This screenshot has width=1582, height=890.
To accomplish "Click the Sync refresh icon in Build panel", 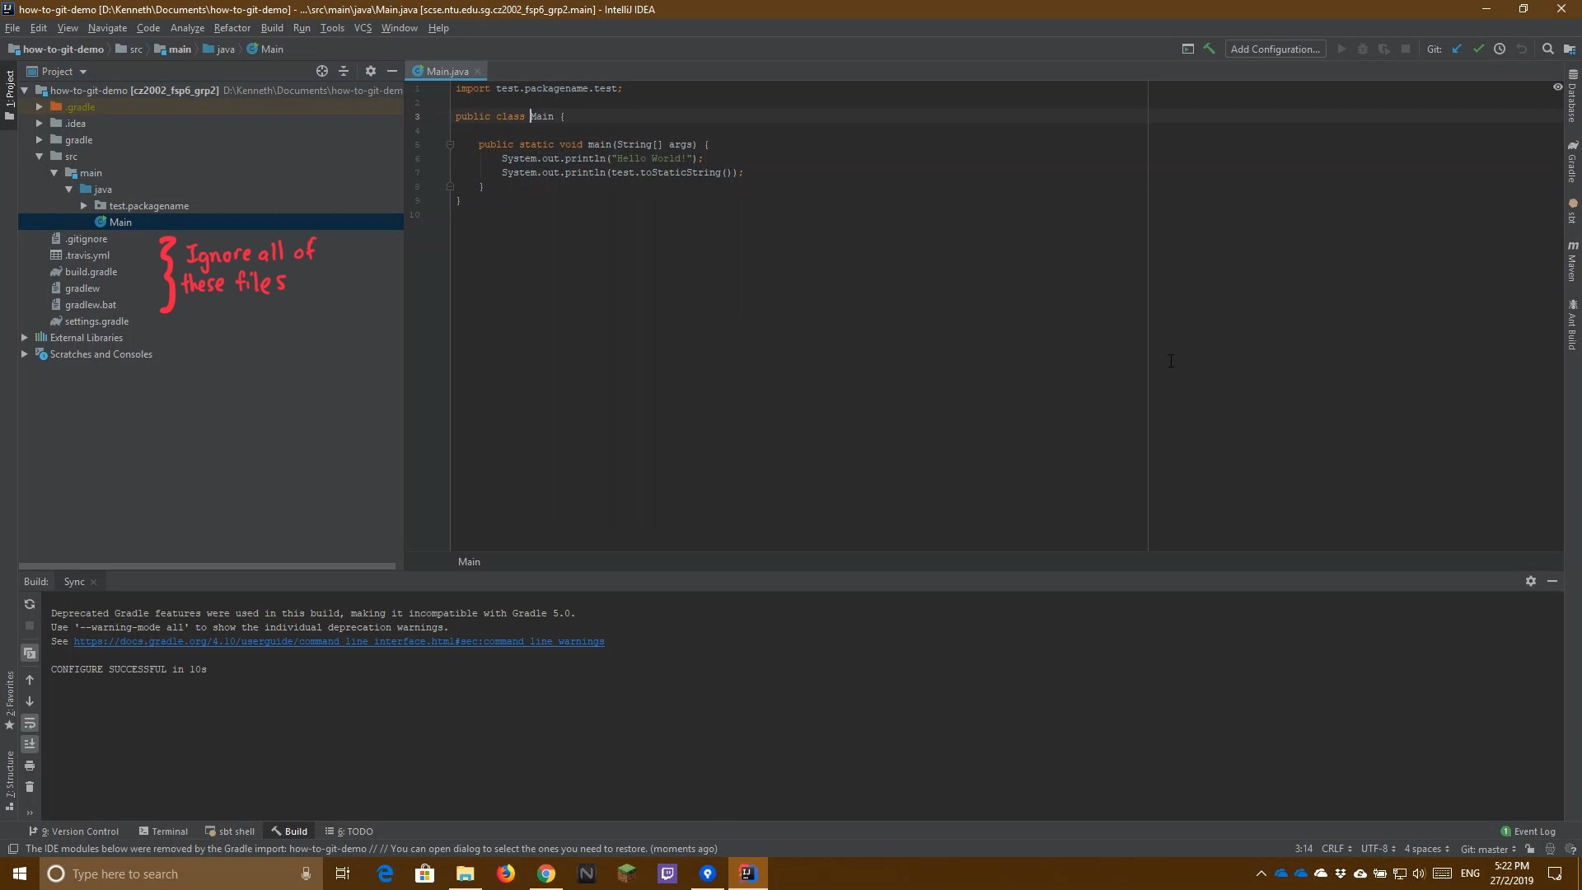I will coord(30,604).
